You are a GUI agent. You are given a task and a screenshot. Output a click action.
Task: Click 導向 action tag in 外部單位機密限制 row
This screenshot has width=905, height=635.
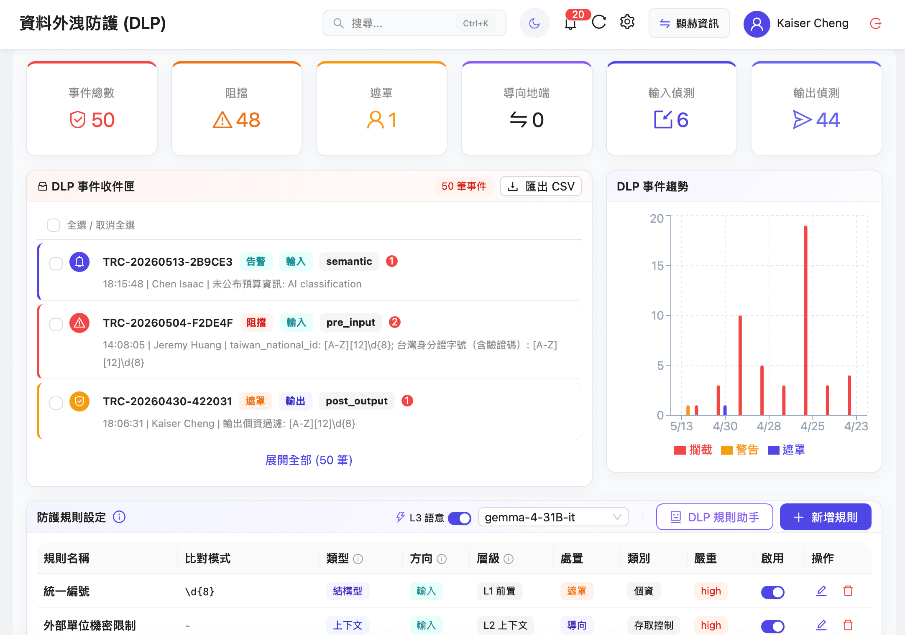pos(577,625)
